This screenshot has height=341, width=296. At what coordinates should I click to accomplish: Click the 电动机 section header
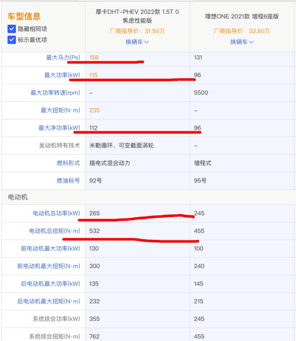point(18,197)
